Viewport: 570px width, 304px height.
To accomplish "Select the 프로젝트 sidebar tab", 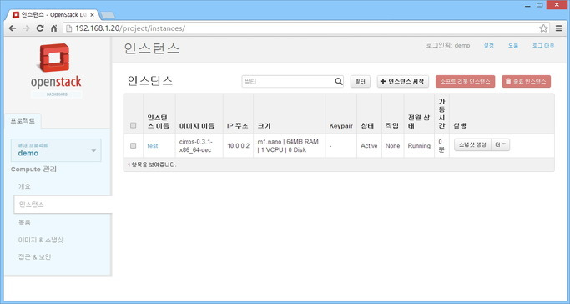I will tap(23, 121).
